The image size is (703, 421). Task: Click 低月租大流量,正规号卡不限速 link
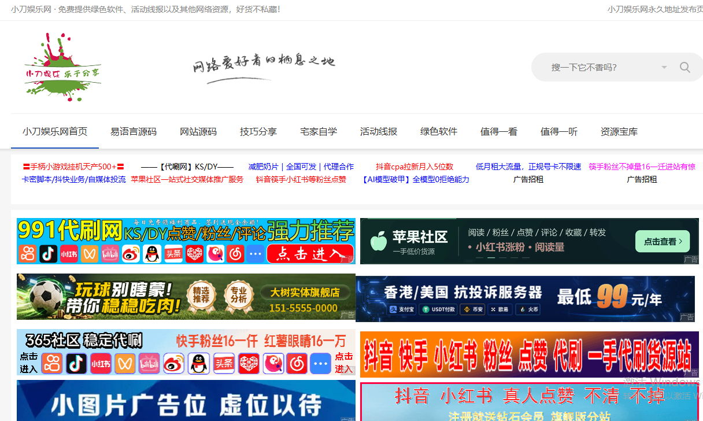[x=528, y=167]
